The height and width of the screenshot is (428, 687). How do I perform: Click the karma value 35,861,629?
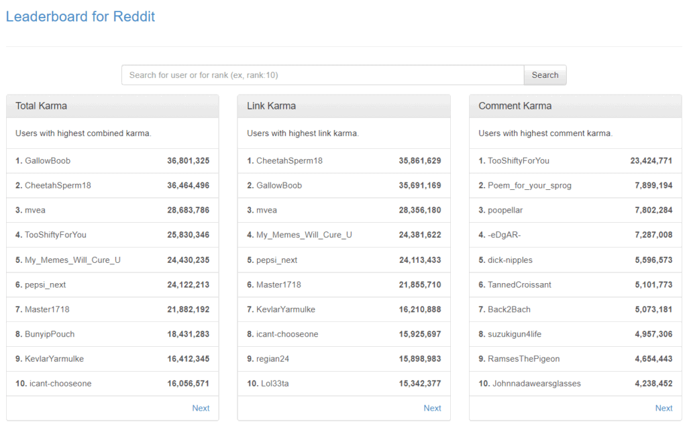pyautogui.click(x=420, y=161)
